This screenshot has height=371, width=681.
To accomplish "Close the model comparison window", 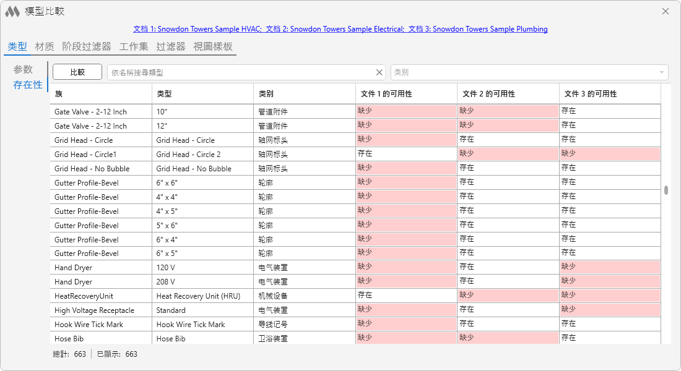I will coord(666,11).
